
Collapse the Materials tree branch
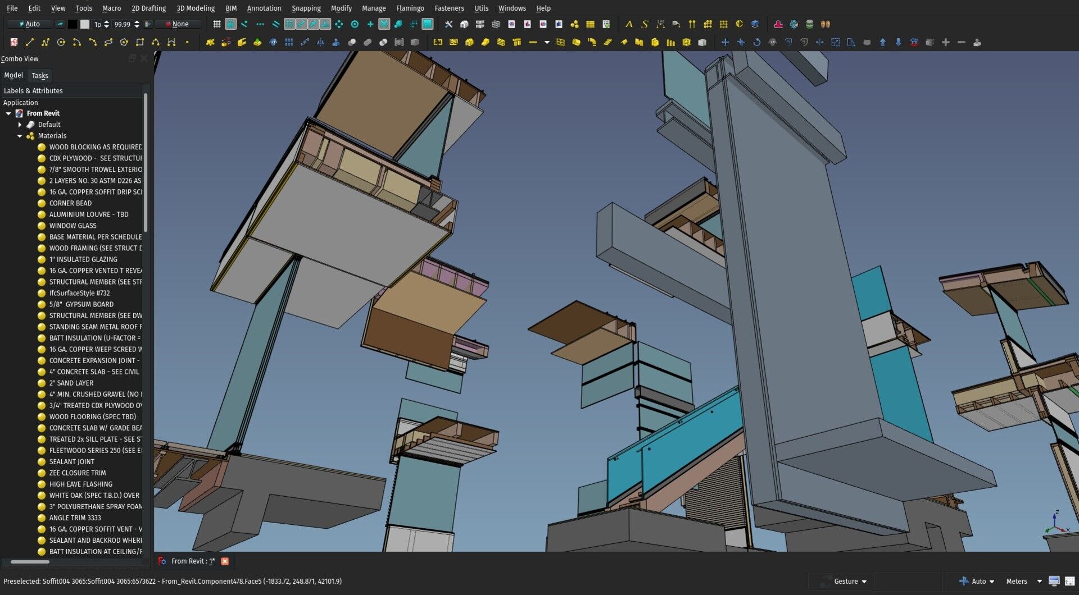click(20, 135)
